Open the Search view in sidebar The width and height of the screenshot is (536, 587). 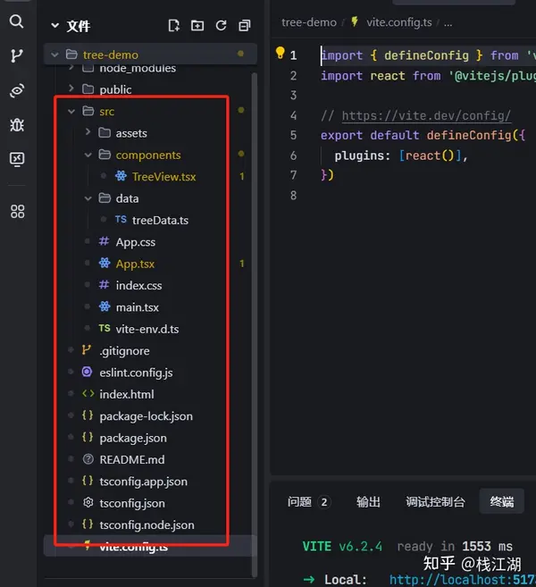pos(16,21)
